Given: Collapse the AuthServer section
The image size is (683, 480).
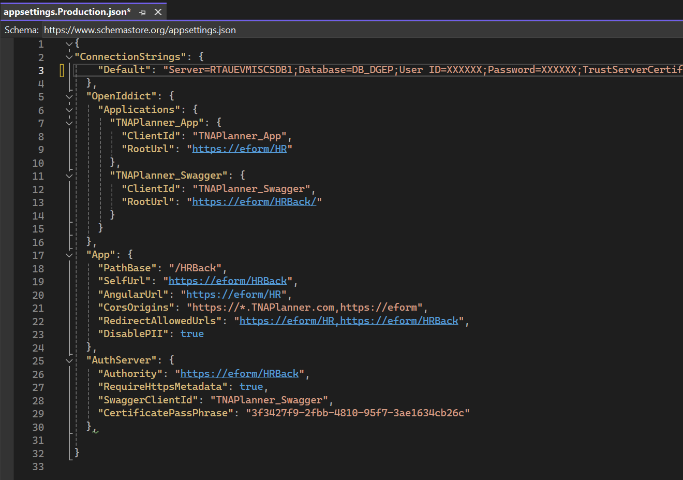Looking at the screenshot, I should [69, 360].
